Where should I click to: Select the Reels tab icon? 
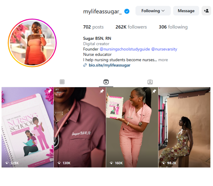(x=106, y=82)
